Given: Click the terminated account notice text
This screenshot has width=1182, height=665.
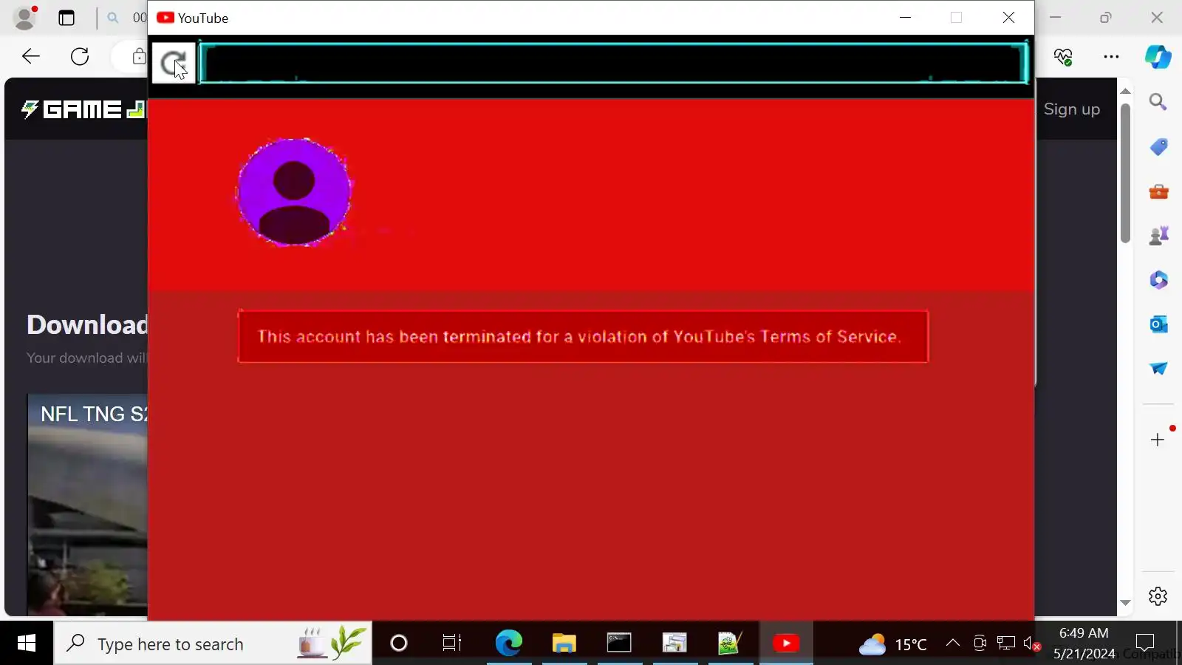Looking at the screenshot, I should [x=579, y=337].
